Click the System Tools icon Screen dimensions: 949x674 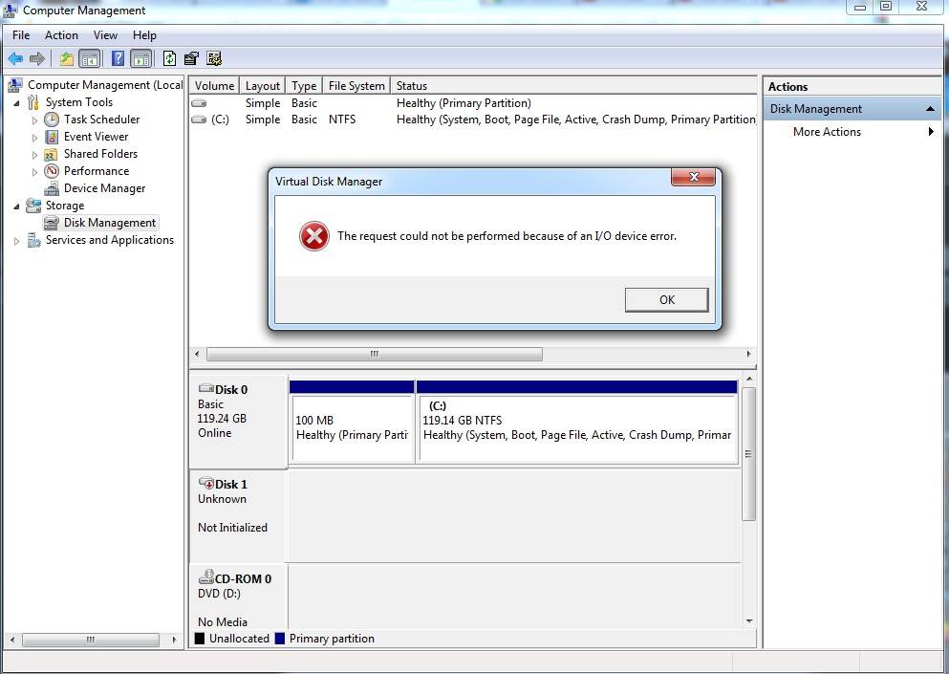[x=33, y=102]
